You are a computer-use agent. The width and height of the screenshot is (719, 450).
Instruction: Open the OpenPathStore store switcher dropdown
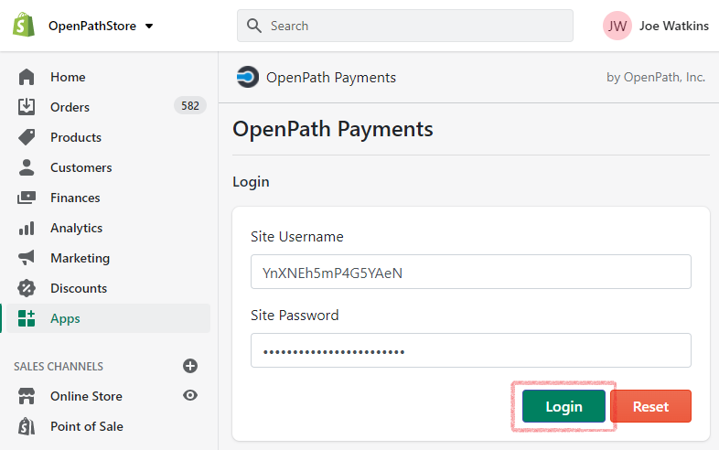click(101, 26)
